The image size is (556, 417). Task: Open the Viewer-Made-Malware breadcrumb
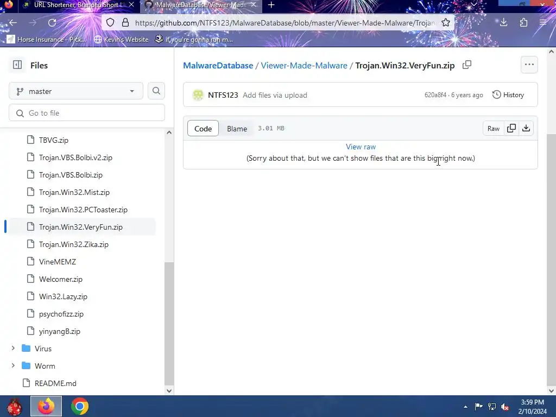[304, 65]
